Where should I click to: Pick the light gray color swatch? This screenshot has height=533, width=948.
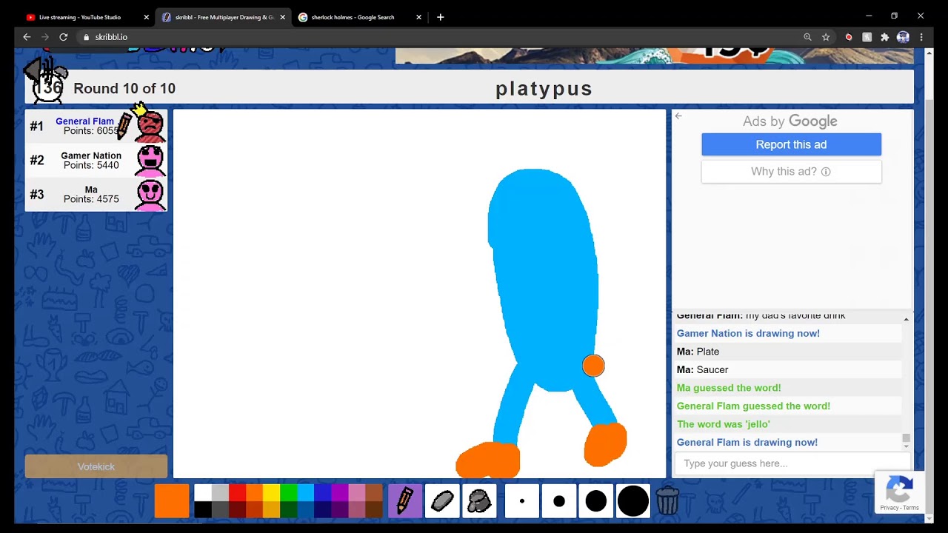(220, 493)
